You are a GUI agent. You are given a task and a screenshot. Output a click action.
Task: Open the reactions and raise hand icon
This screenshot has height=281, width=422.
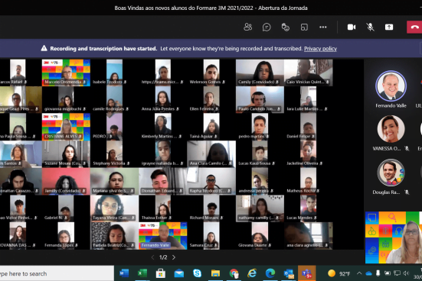click(285, 27)
